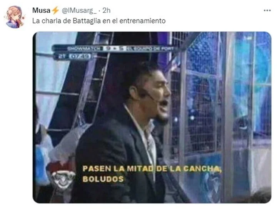Select the tweet text about Battaglia's charla
The width and height of the screenshot is (277, 209).
(x=99, y=21)
